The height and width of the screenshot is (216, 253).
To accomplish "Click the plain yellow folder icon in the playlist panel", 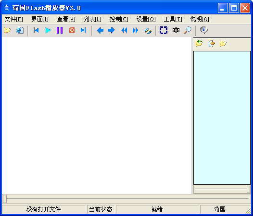I will (223, 43).
